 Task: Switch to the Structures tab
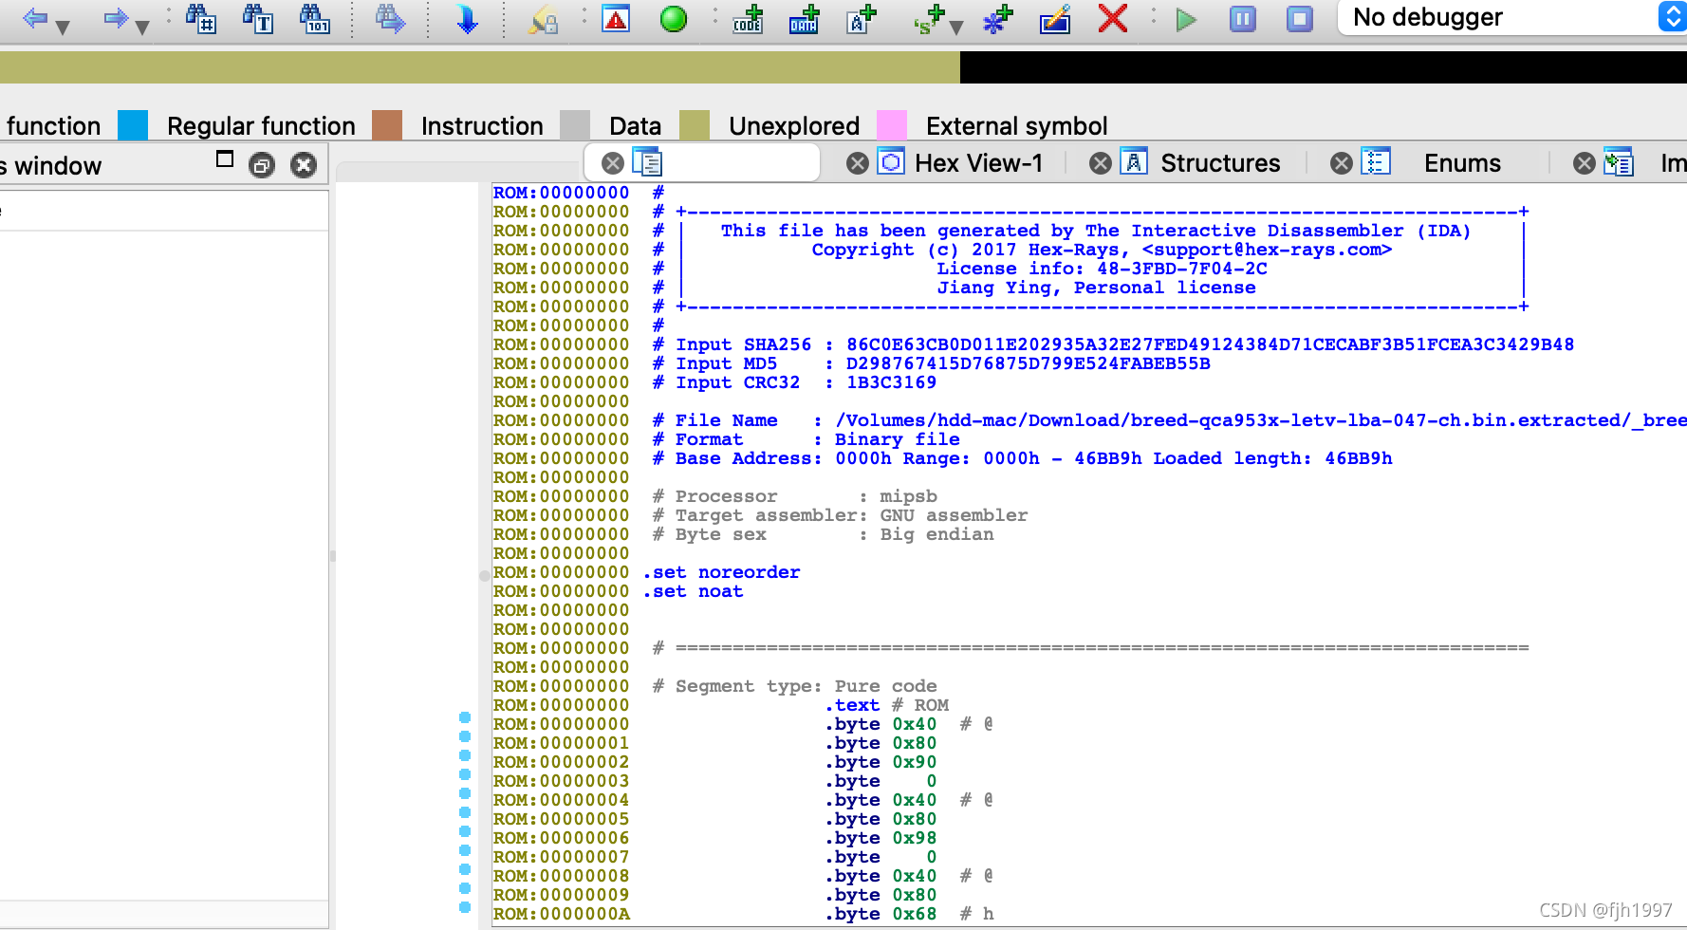[x=1219, y=163]
